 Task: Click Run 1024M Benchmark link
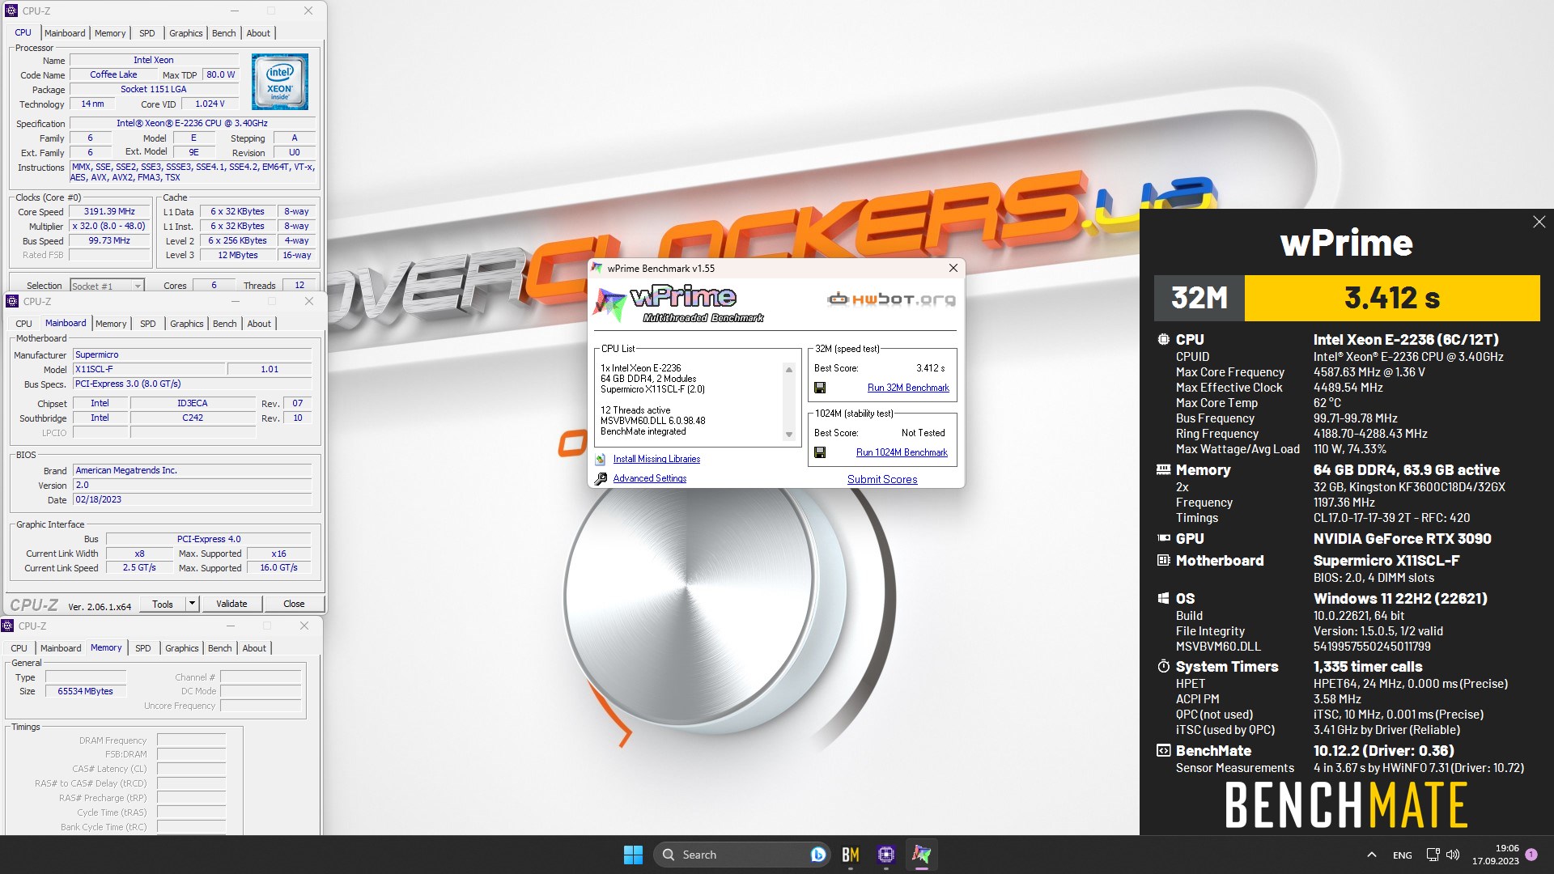(x=902, y=452)
